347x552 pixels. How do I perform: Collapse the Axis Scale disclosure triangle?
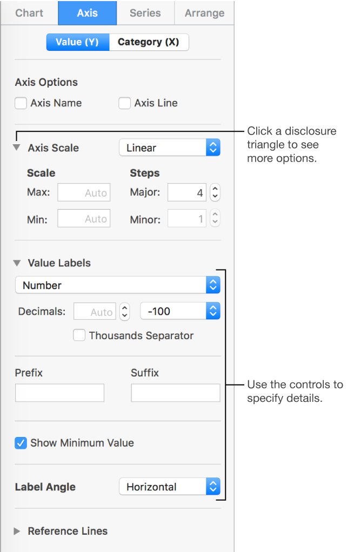click(x=16, y=147)
